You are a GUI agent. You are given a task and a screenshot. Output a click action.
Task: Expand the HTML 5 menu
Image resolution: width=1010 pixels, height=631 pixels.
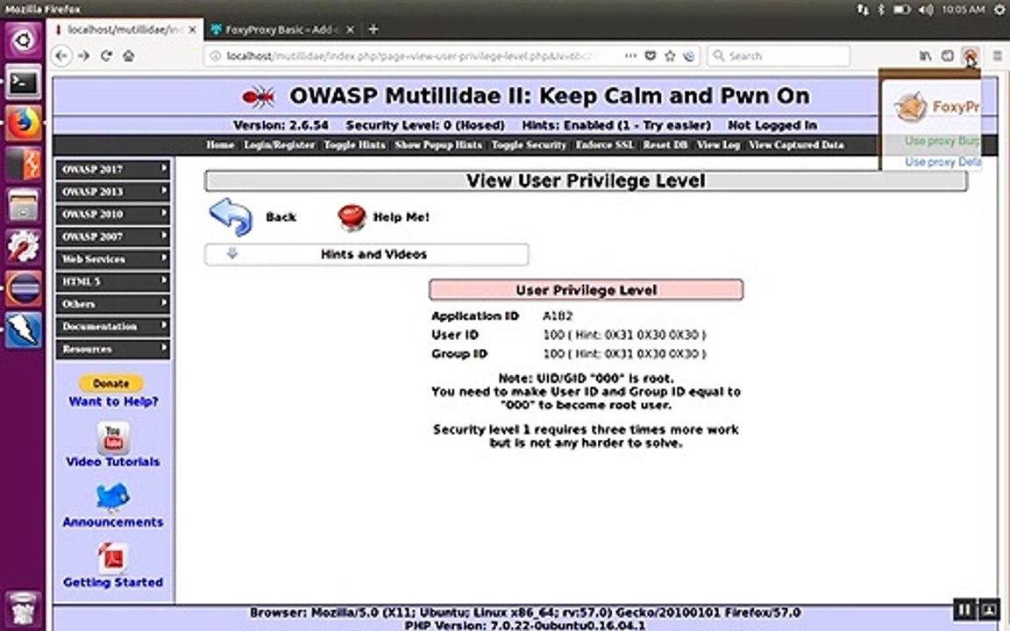tap(113, 282)
